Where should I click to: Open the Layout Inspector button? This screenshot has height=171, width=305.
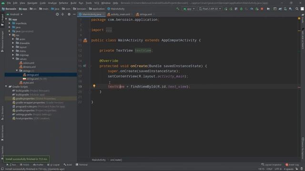pos(271,165)
